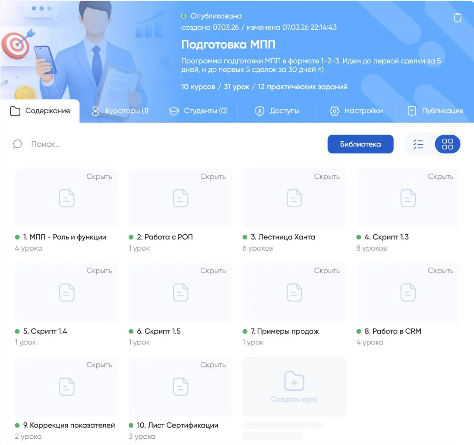
Task: Select grid view layout icon
Action: [x=447, y=144]
